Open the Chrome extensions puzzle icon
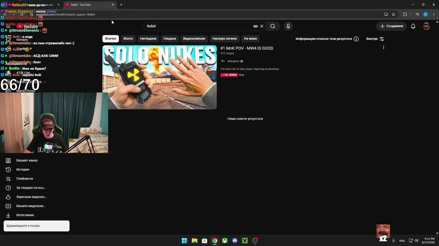 [405, 14]
